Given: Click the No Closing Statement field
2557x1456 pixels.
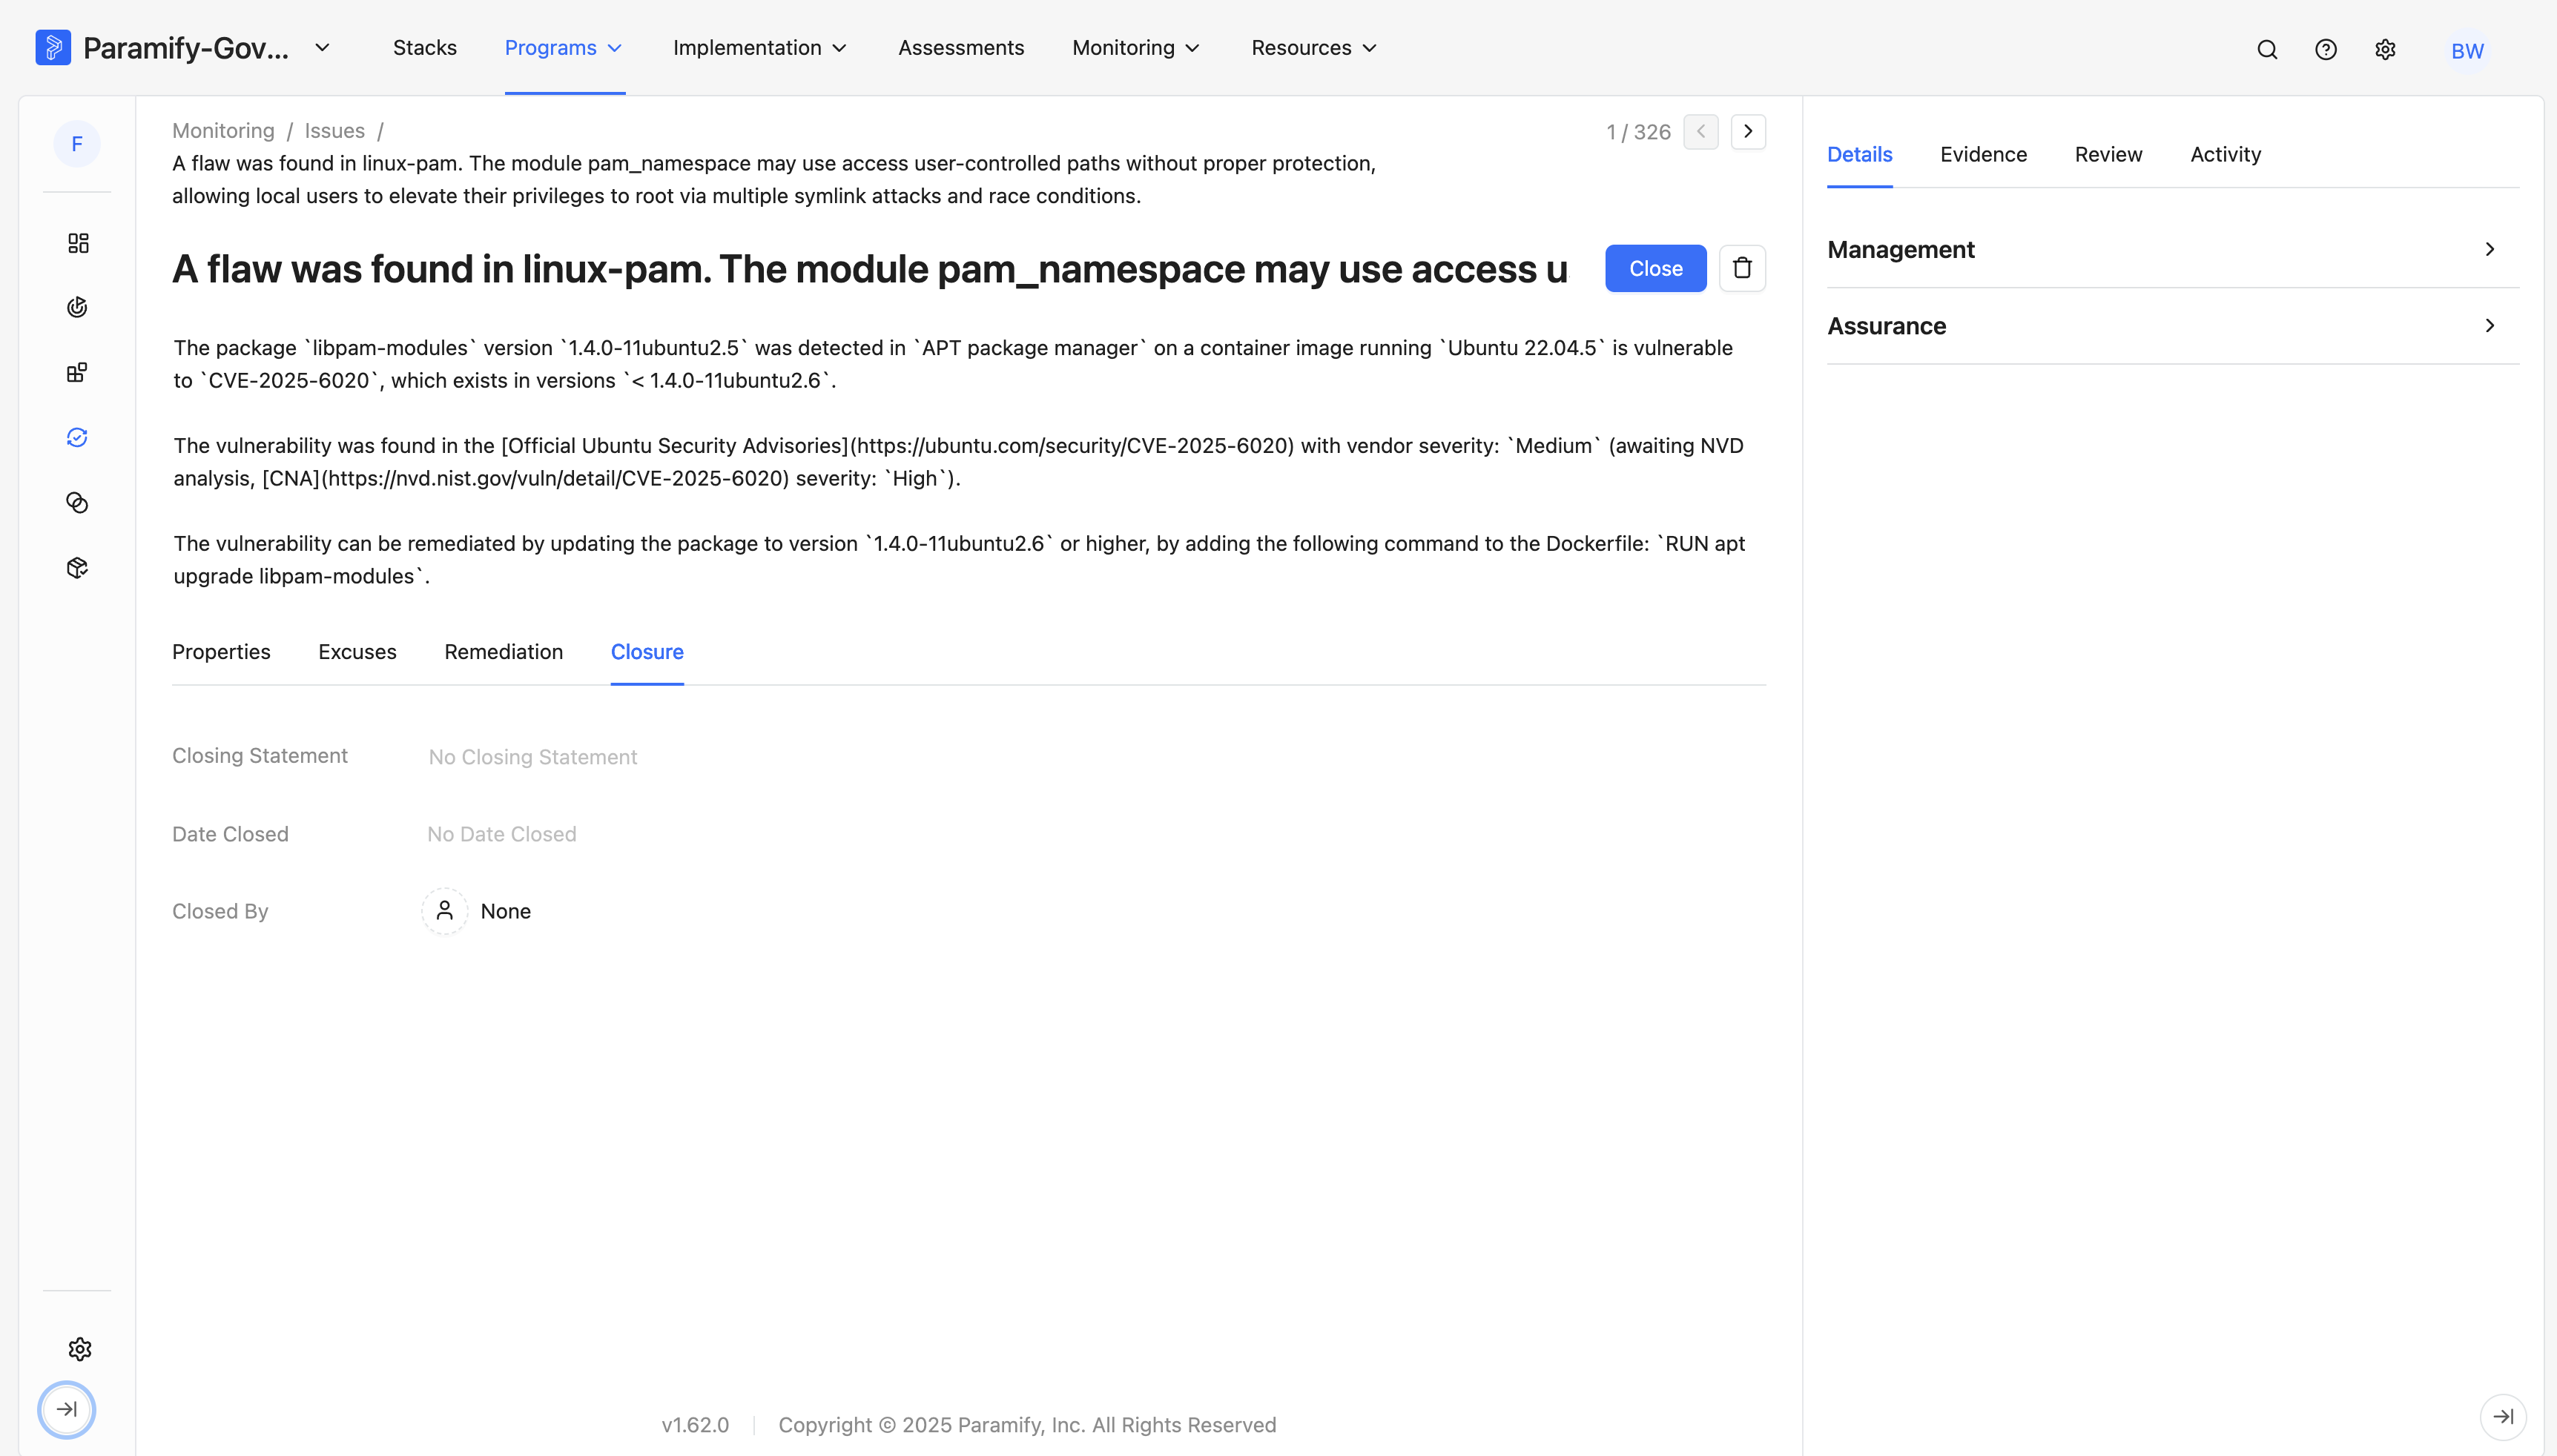Looking at the screenshot, I should (x=532, y=757).
